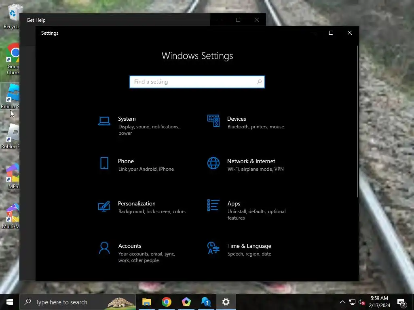Viewport: 414px width, 310px height.
Task: Open the Devices keyboard and speaker icon
Action: 213,121
